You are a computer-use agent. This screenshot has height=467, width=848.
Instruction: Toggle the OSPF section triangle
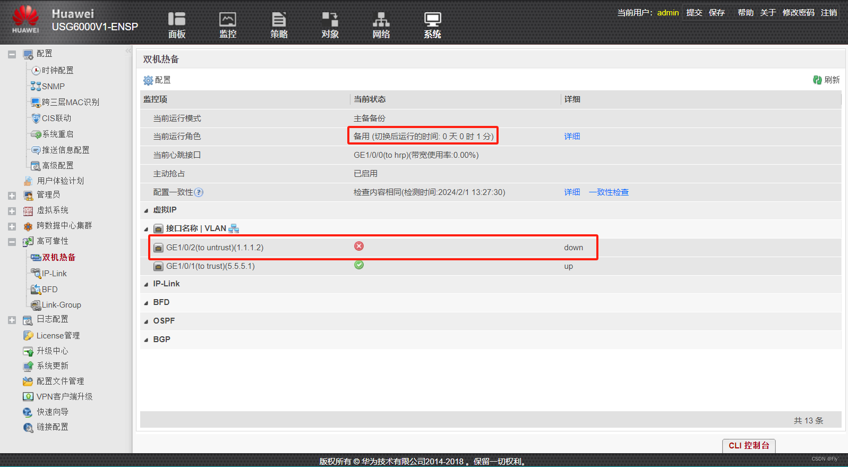pos(146,322)
